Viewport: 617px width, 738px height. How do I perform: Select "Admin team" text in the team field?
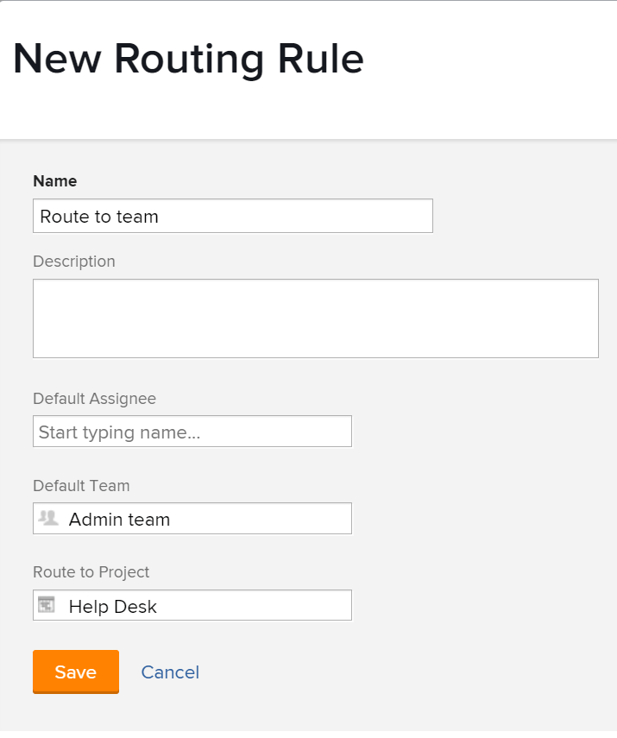[x=119, y=519]
